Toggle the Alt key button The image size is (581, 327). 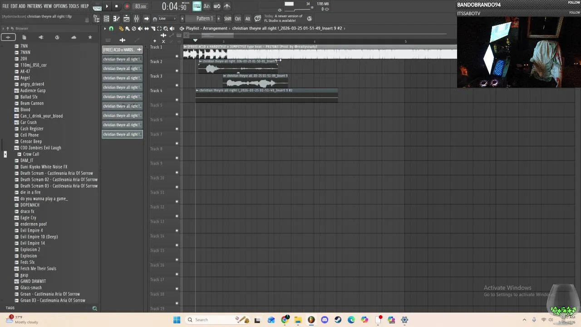(x=247, y=19)
